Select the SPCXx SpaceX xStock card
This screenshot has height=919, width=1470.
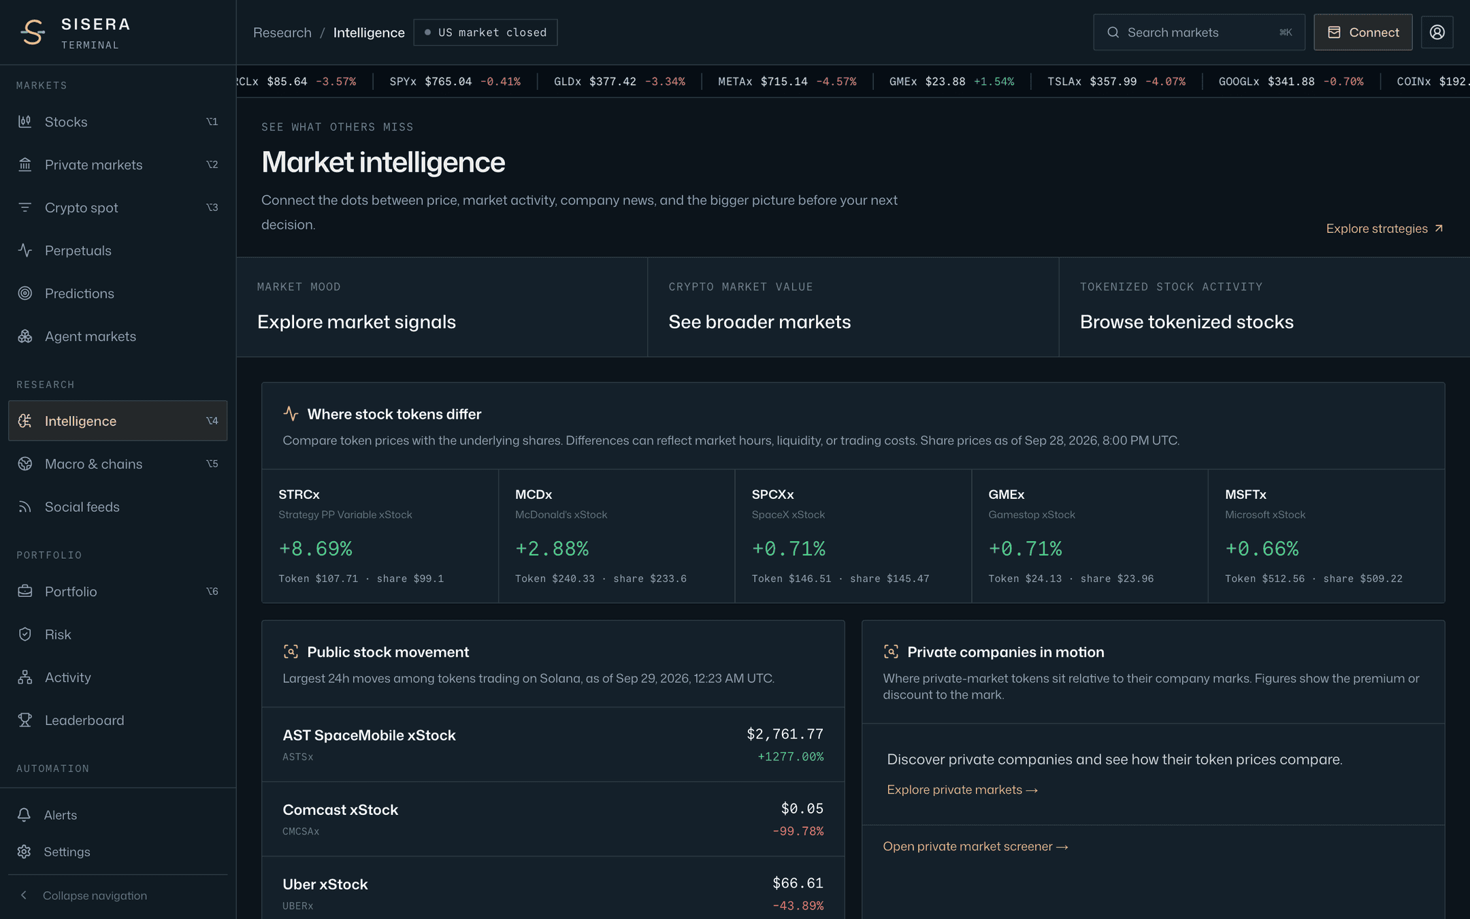(x=853, y=536)
